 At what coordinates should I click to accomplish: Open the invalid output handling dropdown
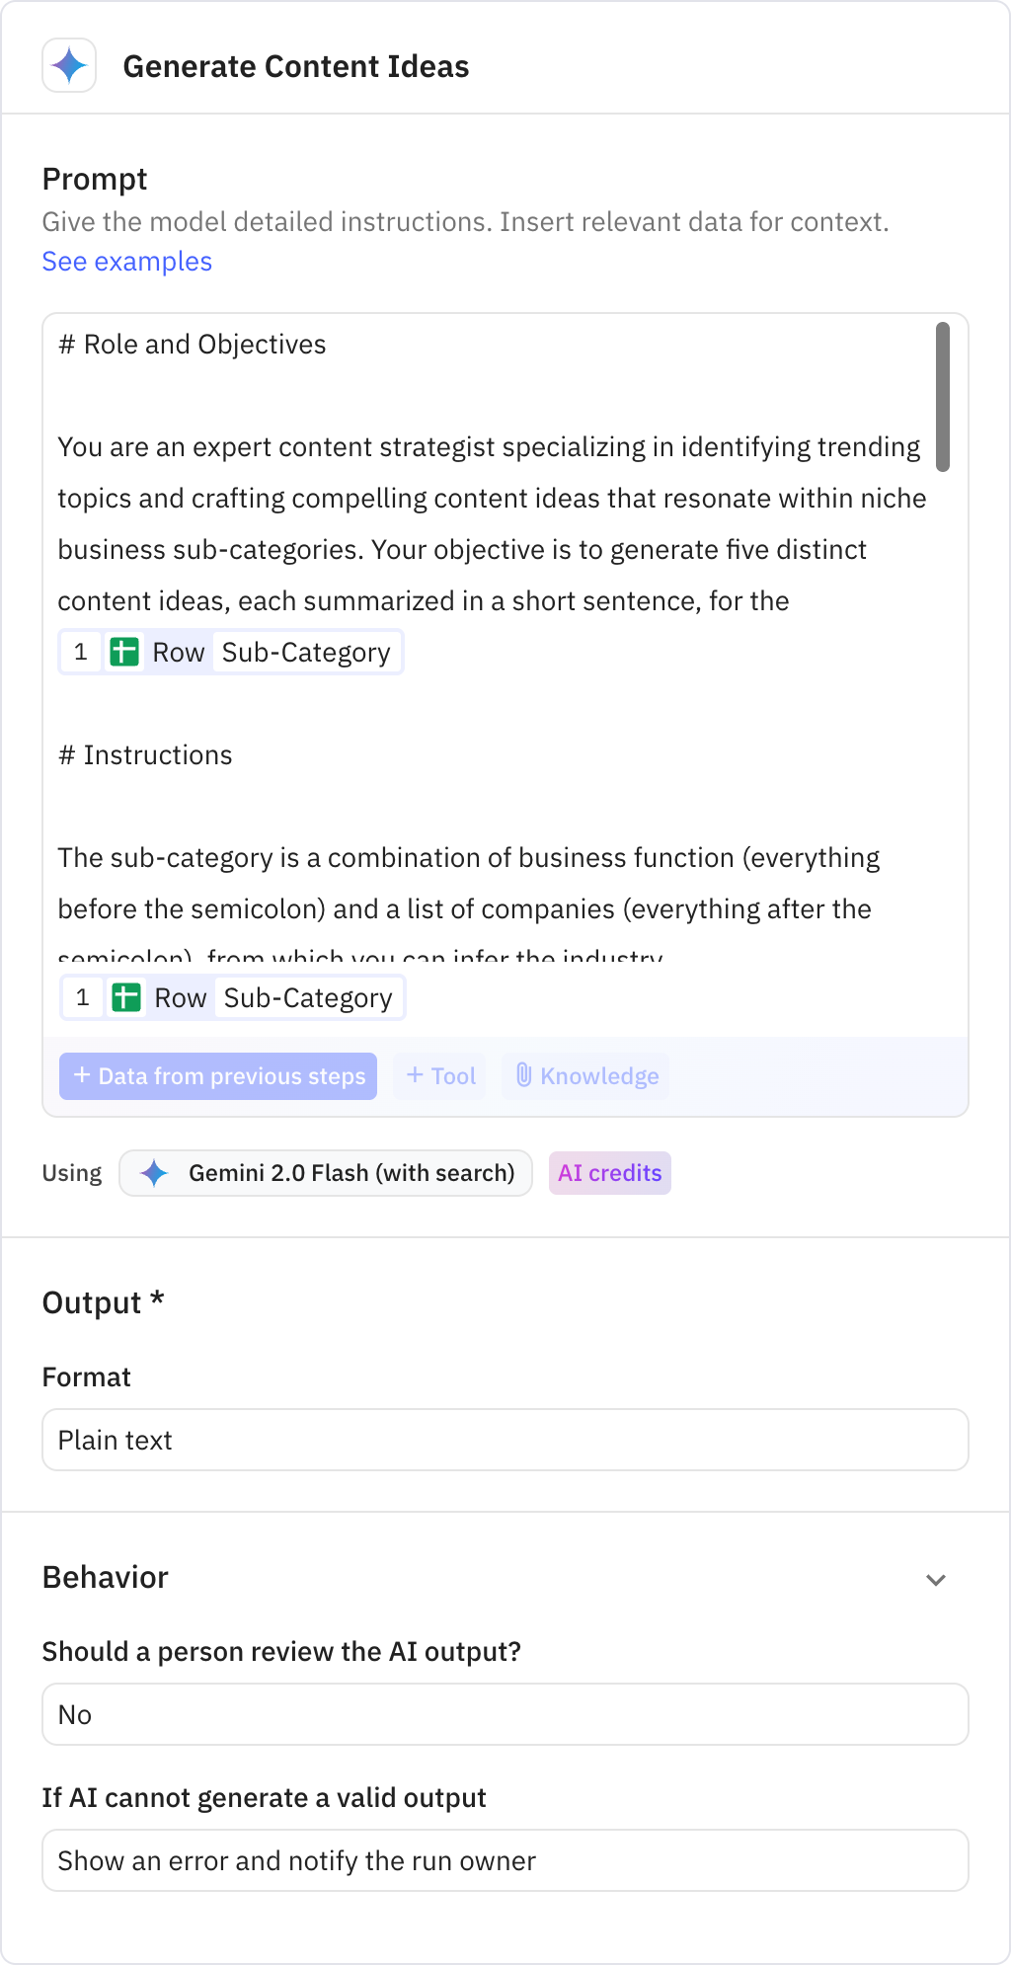505,1859
